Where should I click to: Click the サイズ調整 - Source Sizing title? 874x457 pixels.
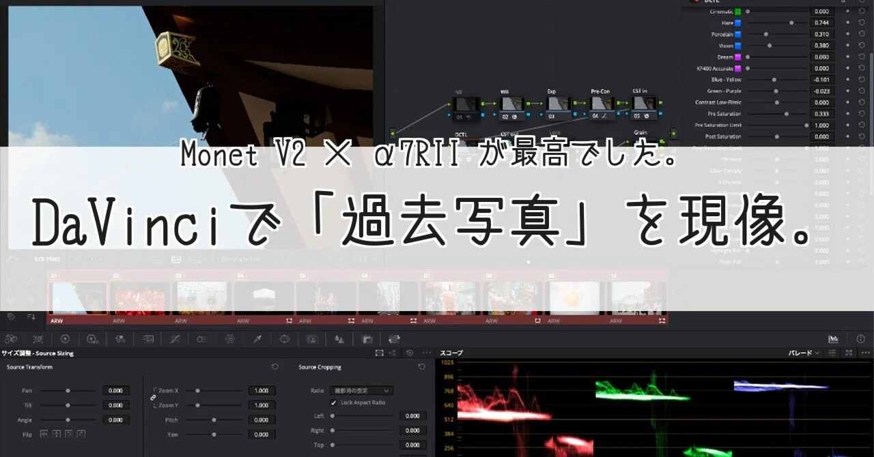pyautogui.click(x=38, y=353)
